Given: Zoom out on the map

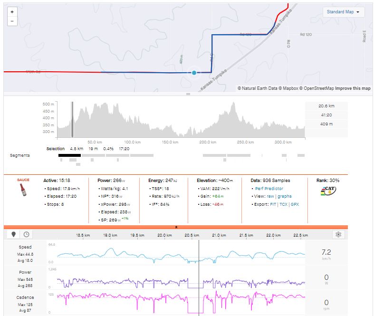Looking at the screenshot, I should point(12,21).
